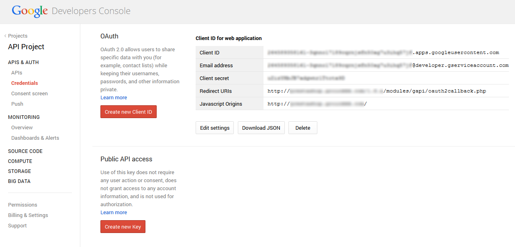The image size is (515, 247).
Task: Select the Client ID row label
Action: point(209,53)
